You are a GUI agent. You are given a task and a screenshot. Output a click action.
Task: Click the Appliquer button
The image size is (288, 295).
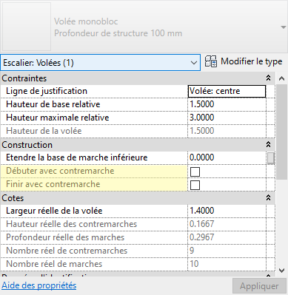point(259,286)
